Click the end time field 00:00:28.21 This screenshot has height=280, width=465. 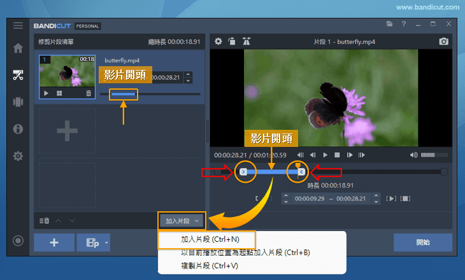coord(351,199)
